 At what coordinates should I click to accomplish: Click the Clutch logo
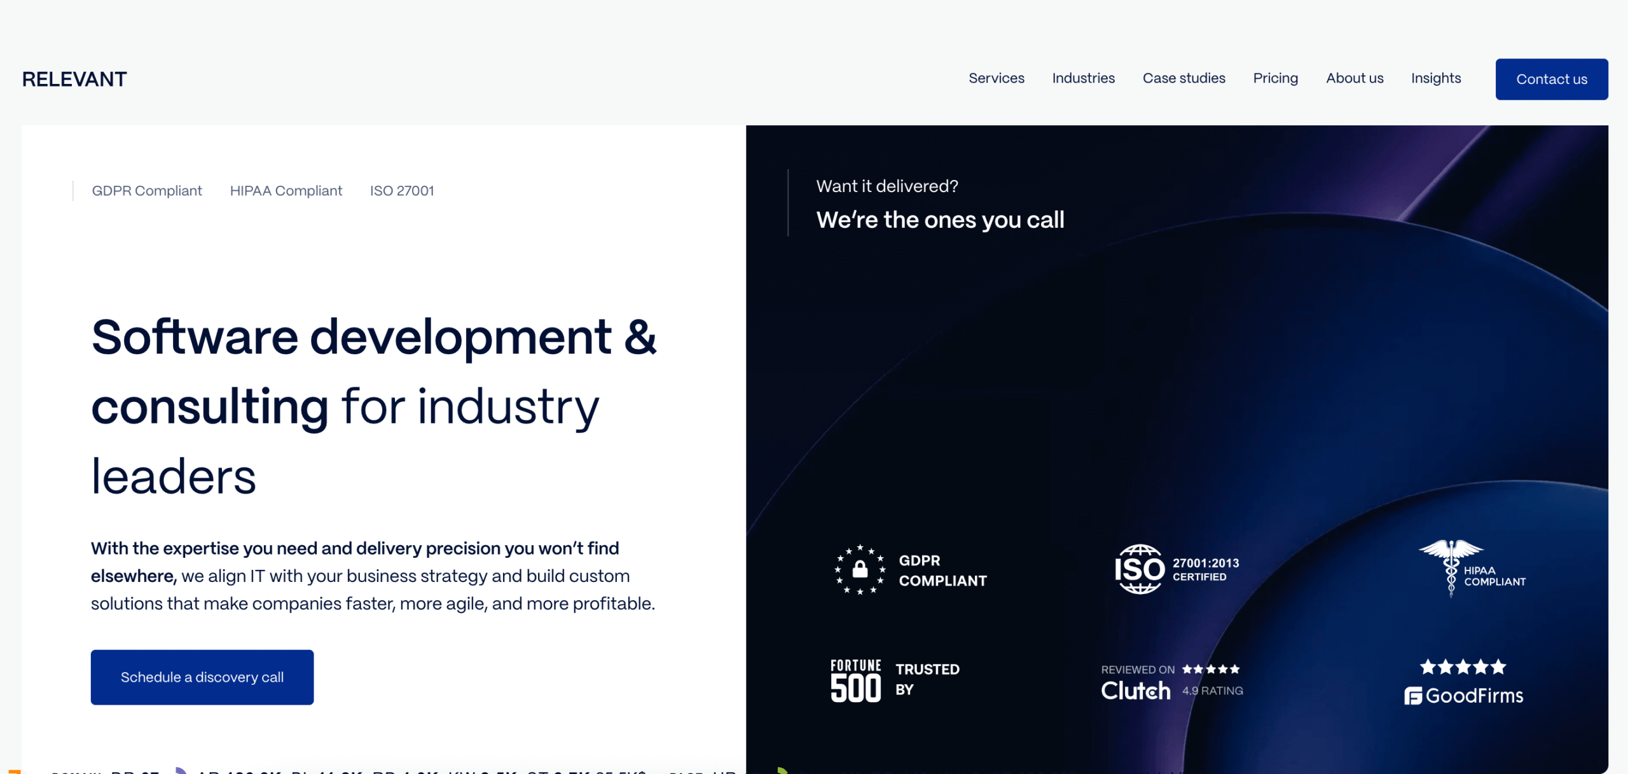1136,691
